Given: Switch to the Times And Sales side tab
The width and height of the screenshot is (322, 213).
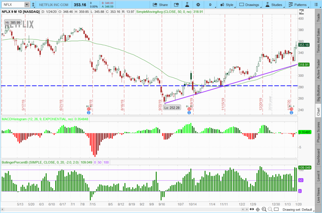Looking at the screenshot, I should coord(318,40).
